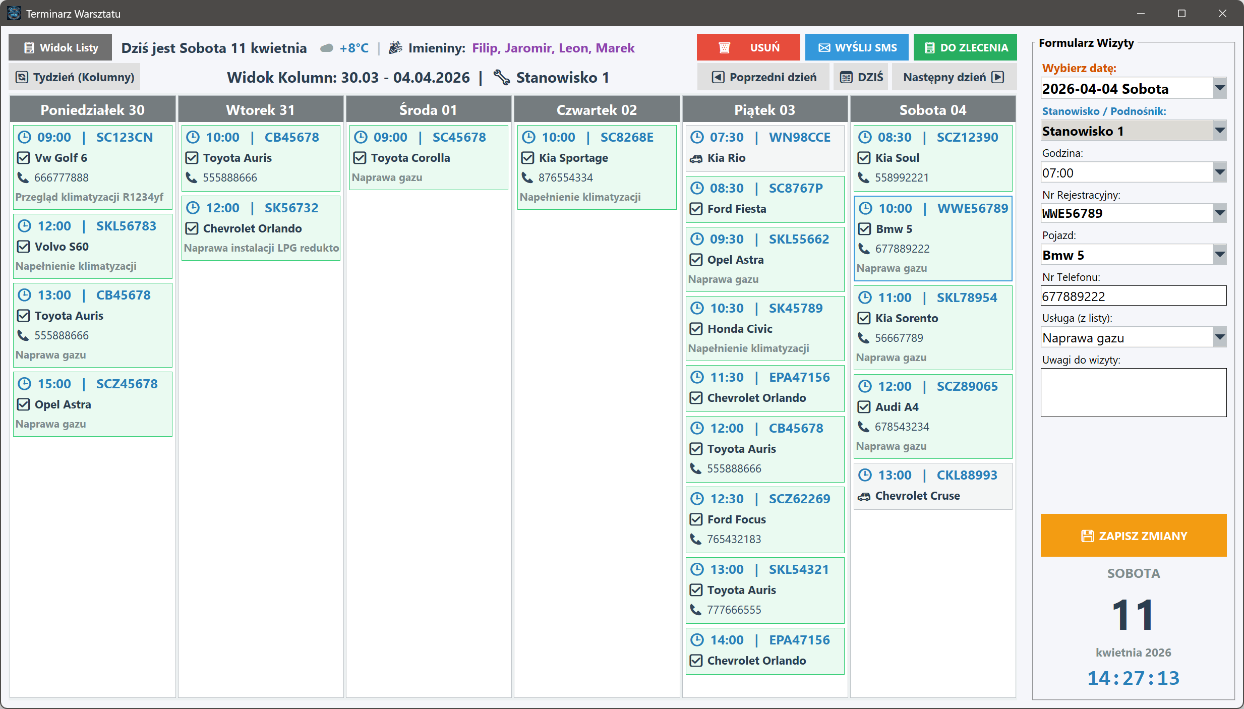Click the phone icon beside 876554334
Screen dimensions: 1244x709
527,178
